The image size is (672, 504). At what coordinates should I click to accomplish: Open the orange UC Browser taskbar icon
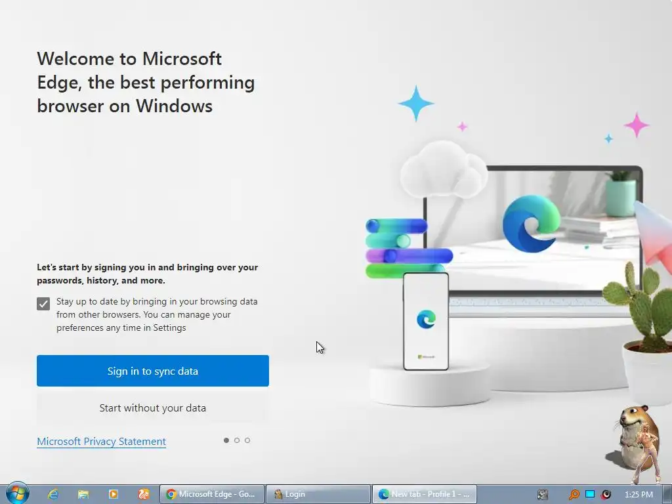[x=144, y=494]
